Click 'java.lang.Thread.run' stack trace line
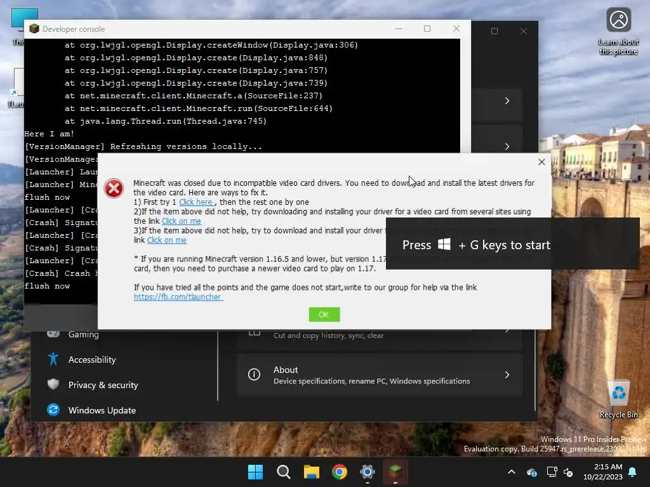Image resolution: width=650 pixels, height=487 pixels. 166,121
